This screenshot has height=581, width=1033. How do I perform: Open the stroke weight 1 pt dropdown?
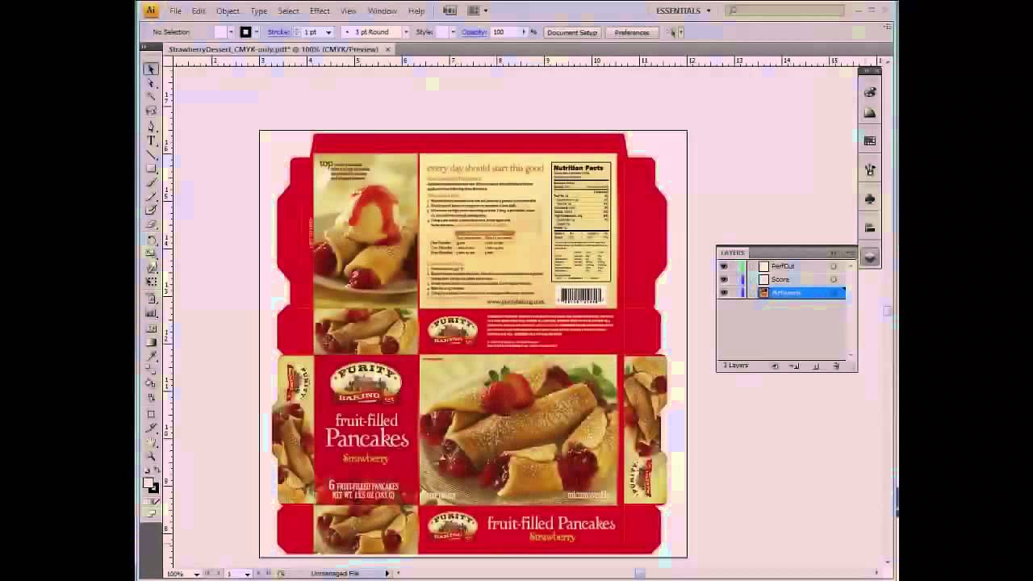click(x=328, y=32)
